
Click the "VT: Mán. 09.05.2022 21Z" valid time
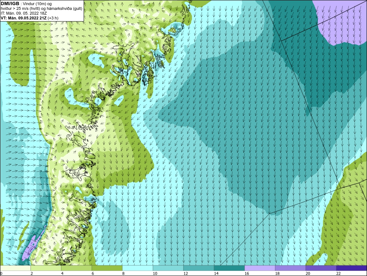coord(23,18)
